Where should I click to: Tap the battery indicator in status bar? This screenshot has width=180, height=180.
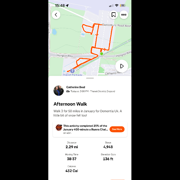(x=122, y=5)
